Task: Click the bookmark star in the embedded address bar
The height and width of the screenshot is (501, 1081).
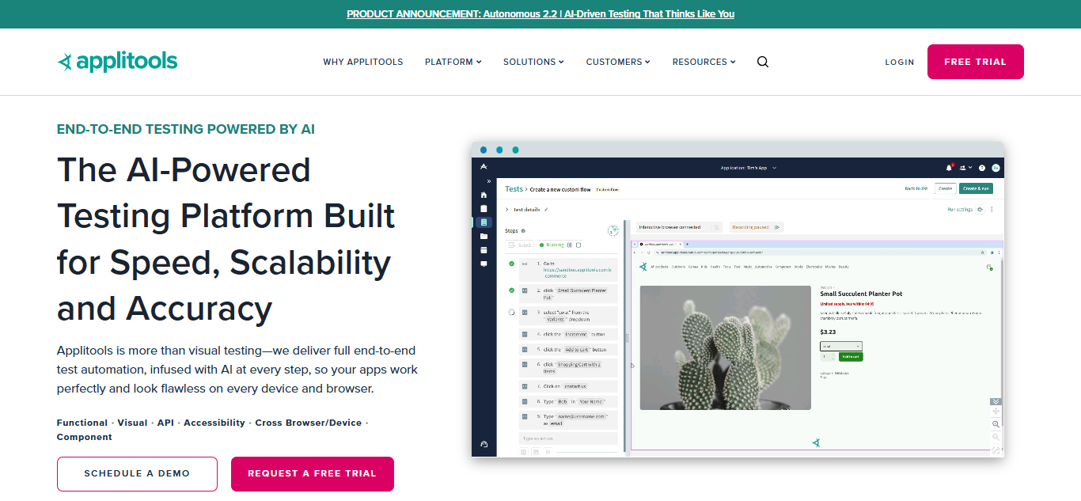Action: [982, 252]
